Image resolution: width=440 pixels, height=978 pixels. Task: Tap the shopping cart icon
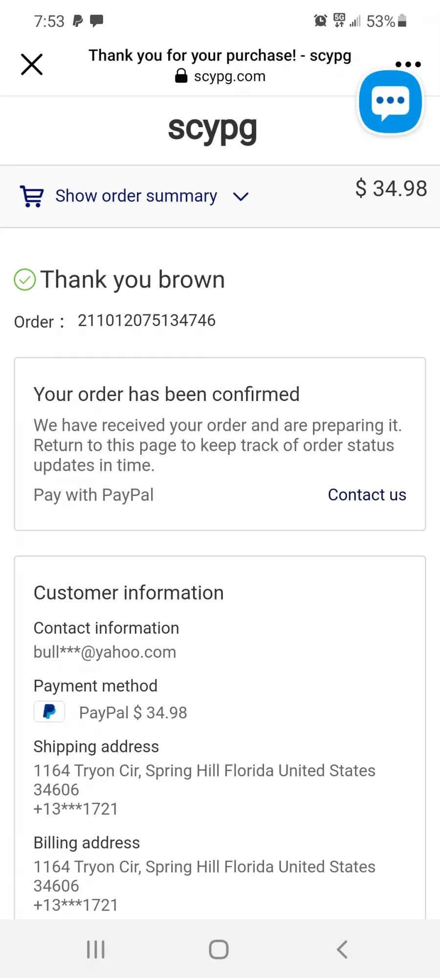32,196
